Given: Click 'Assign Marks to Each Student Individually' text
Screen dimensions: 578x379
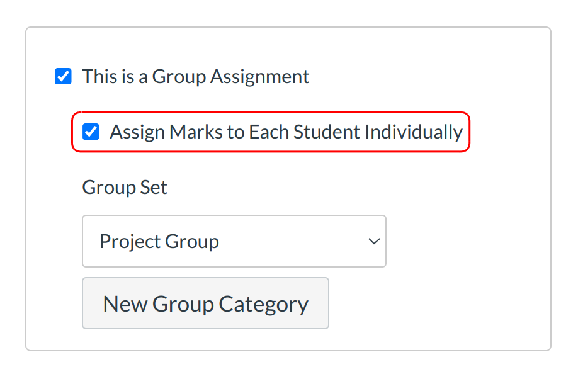Looking at the screenshot, I should coord(286,132).
